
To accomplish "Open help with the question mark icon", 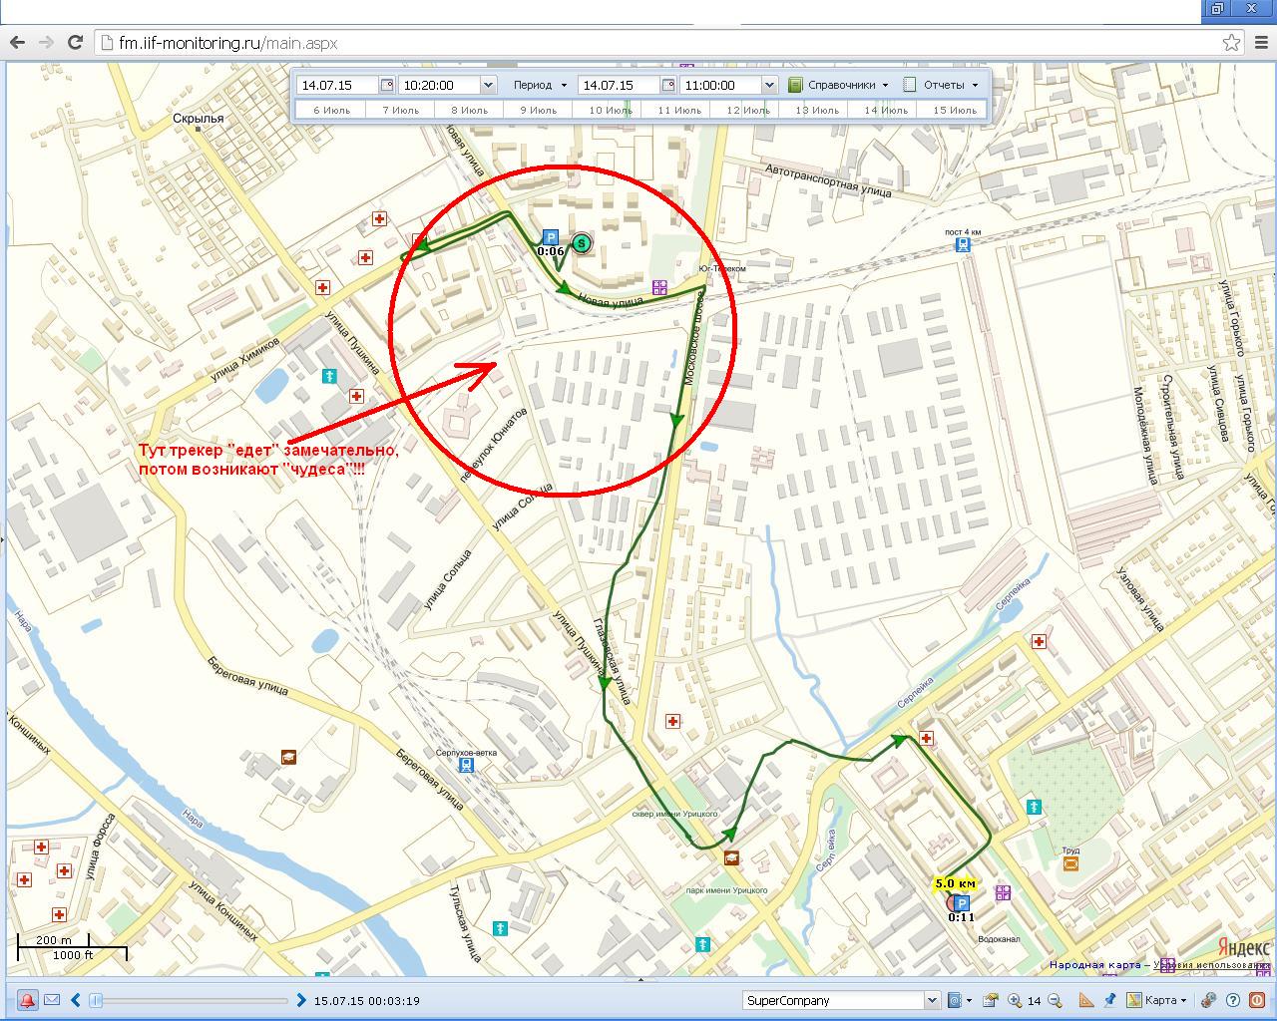I will (x=1232, y=1000).
